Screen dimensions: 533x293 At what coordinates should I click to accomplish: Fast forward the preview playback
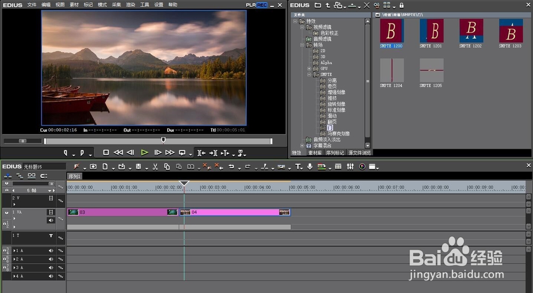(169, 153)
